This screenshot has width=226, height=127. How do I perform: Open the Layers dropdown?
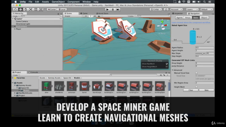(192, 10)
